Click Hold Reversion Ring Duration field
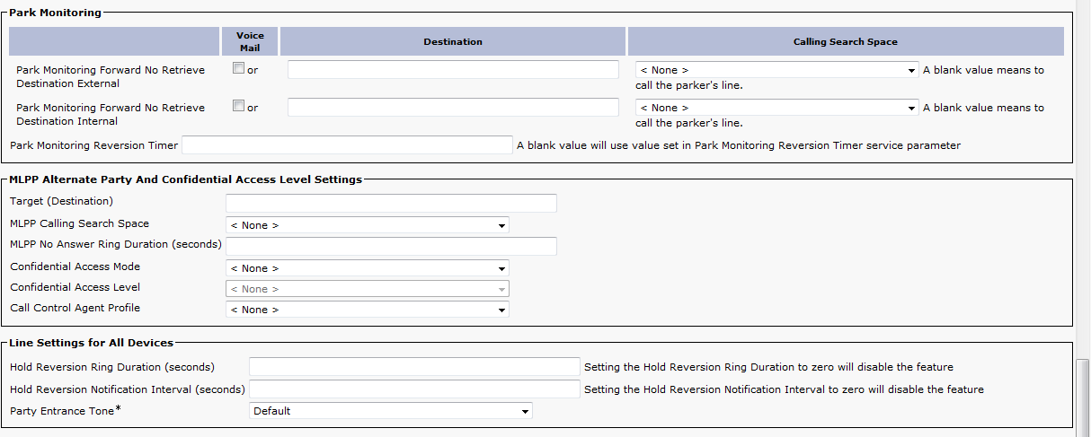 414,367
